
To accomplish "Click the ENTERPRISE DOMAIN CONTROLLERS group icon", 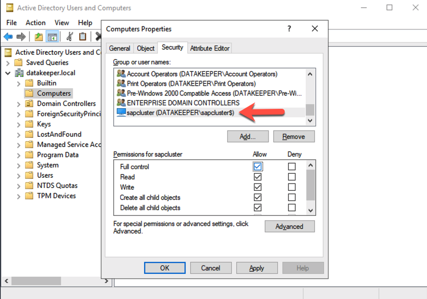I will click(x=121, y=103).
